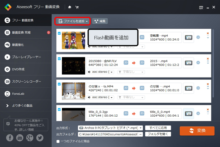The image size is (220, 147).
Task: Open device profile icon for 空戦魔 row
Action: 188,38
